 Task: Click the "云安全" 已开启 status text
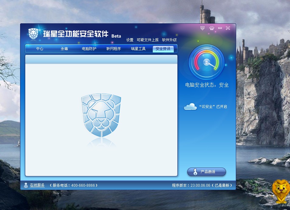point(213,107)
